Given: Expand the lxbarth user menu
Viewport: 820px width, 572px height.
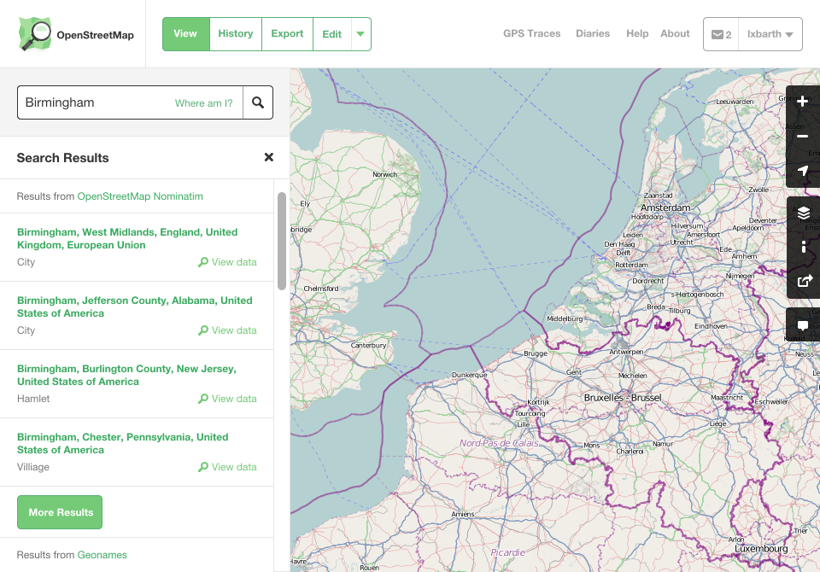Looking at the screenshot, I should (x=770, y=34).
